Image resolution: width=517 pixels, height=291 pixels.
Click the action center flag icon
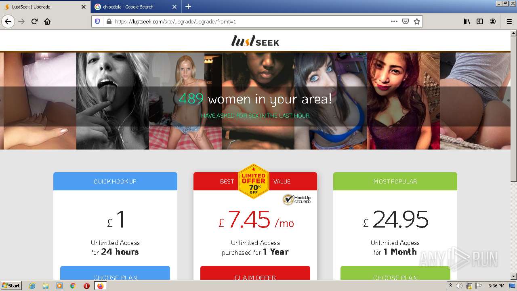point(479,286)
